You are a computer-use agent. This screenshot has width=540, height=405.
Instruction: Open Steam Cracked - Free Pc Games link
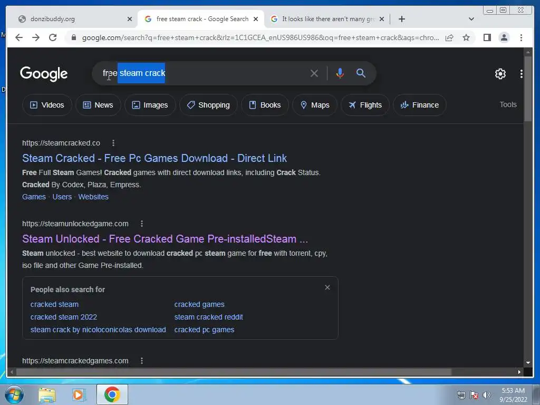click(155, 158)
